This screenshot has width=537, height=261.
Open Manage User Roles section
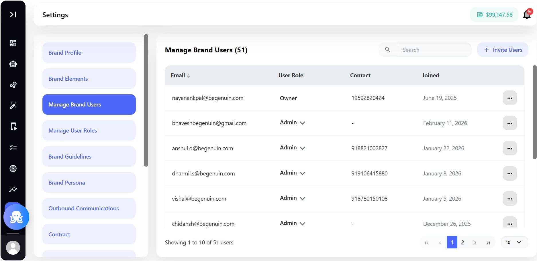point(89,130)
